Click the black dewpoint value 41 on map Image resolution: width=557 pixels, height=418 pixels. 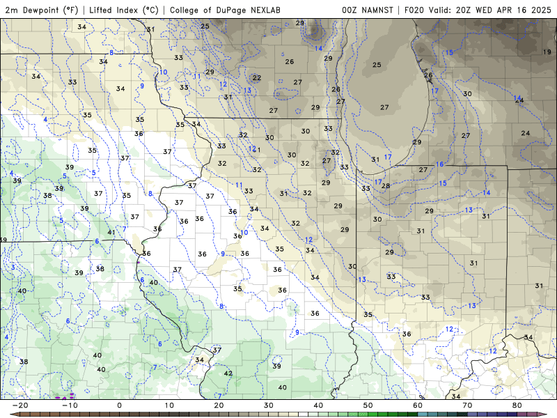pos(111,232)
